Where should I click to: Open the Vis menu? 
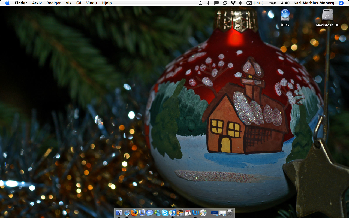[68, 3]
